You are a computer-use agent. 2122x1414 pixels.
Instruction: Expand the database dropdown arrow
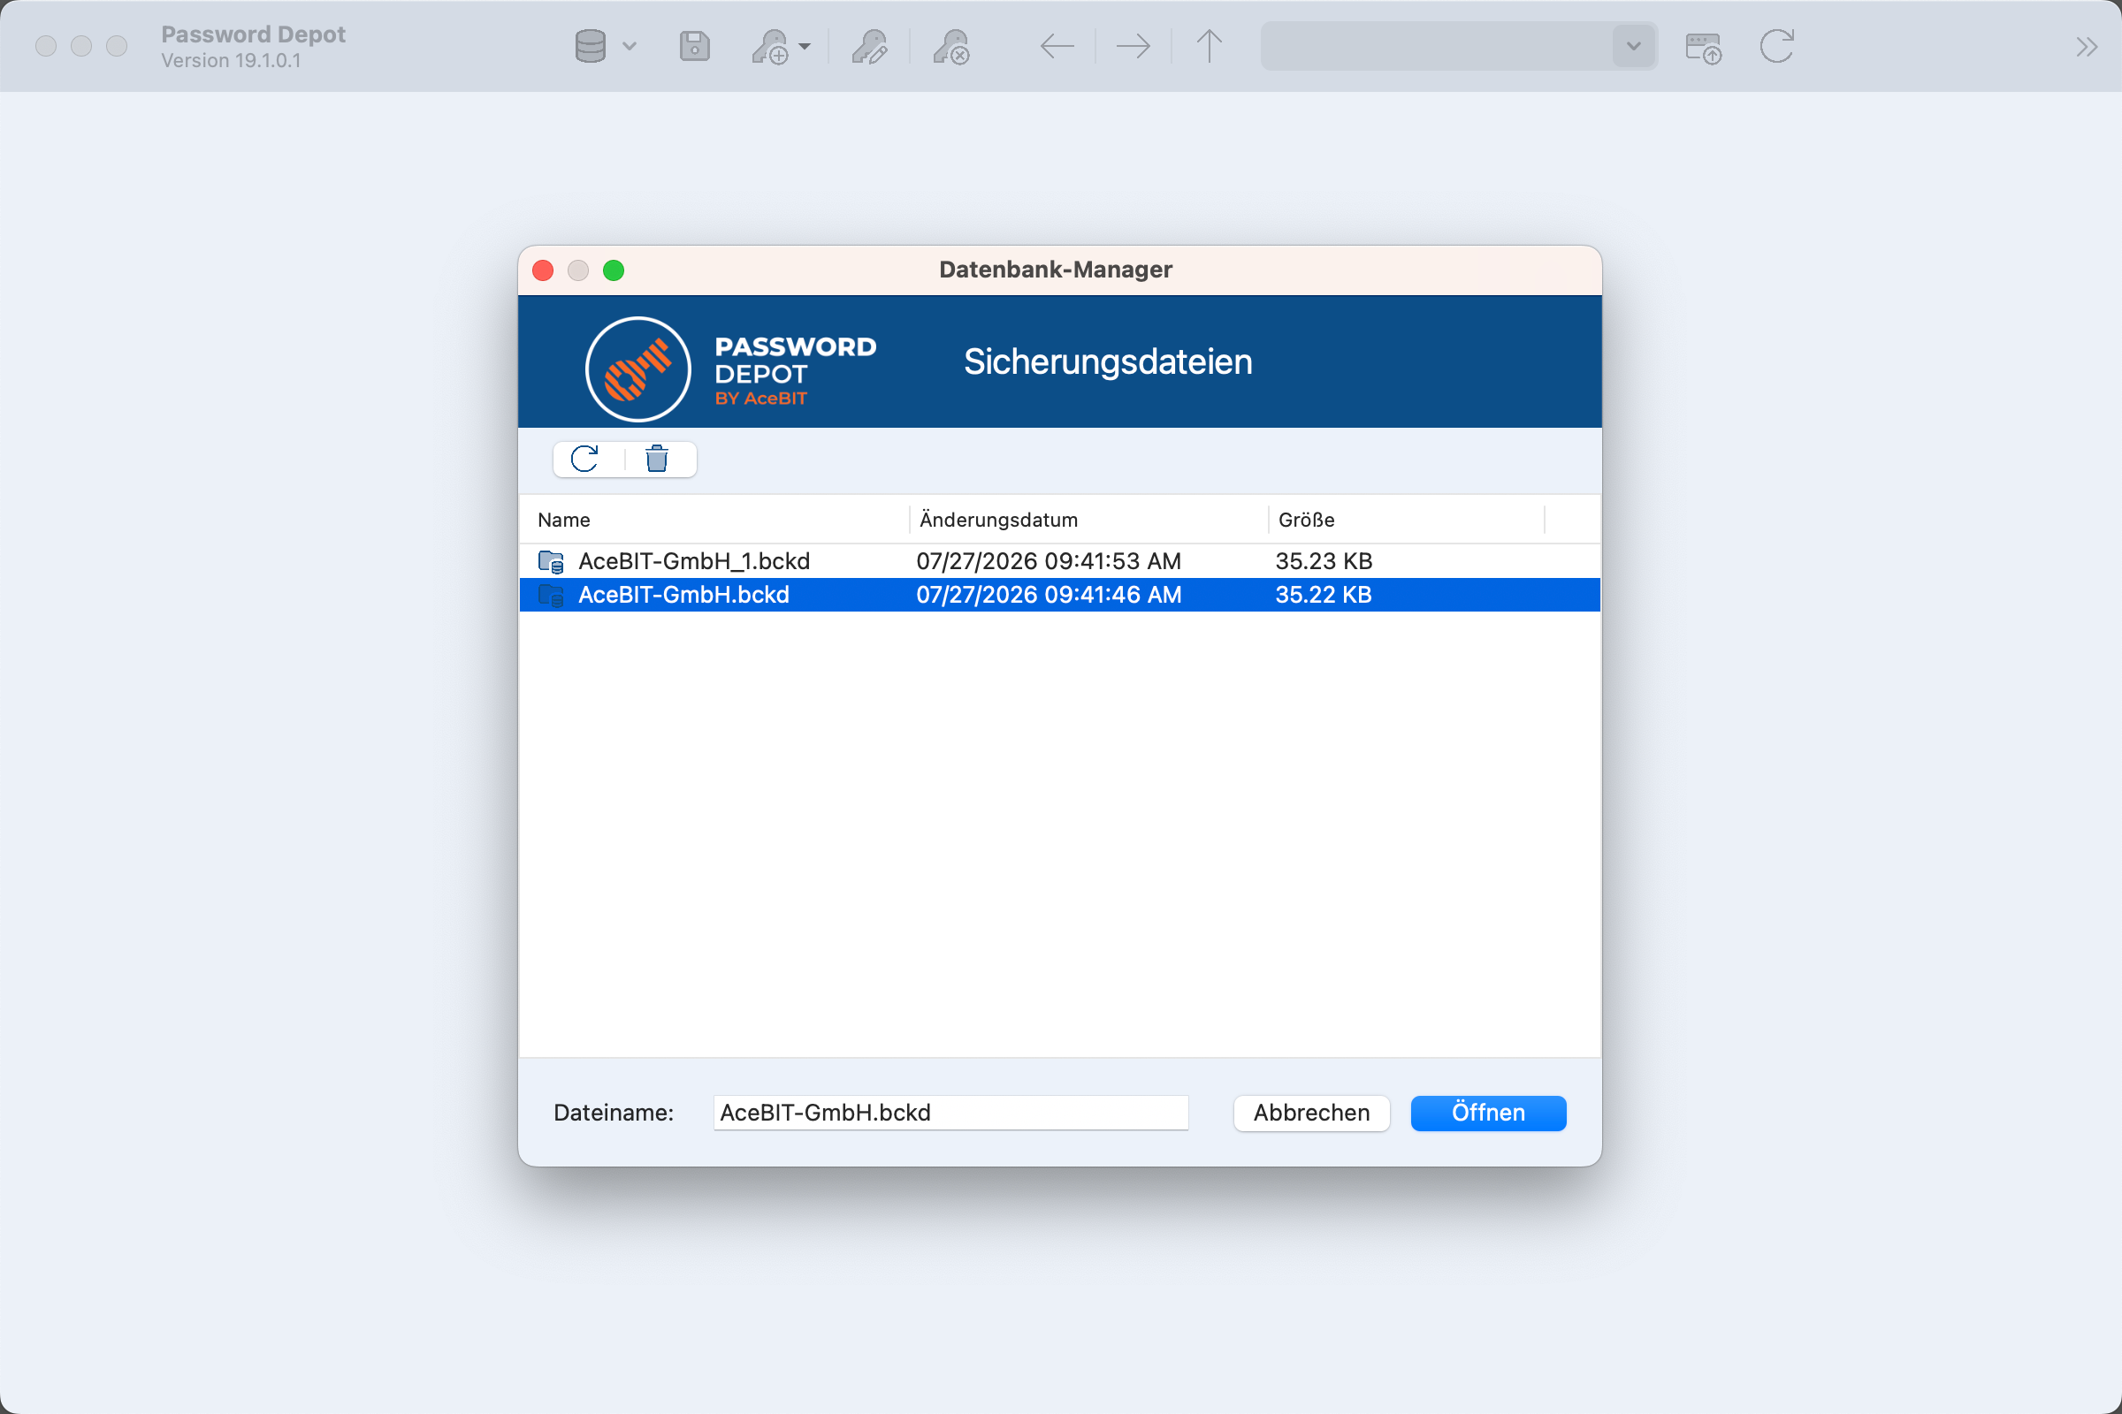[x=630, y=46]
